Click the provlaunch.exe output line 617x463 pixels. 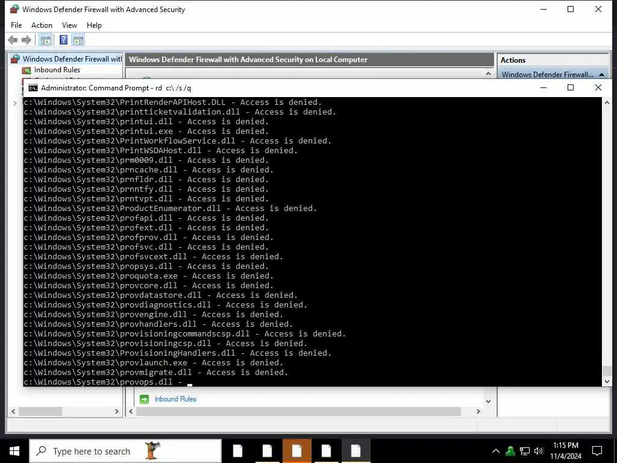click(154, 362)
